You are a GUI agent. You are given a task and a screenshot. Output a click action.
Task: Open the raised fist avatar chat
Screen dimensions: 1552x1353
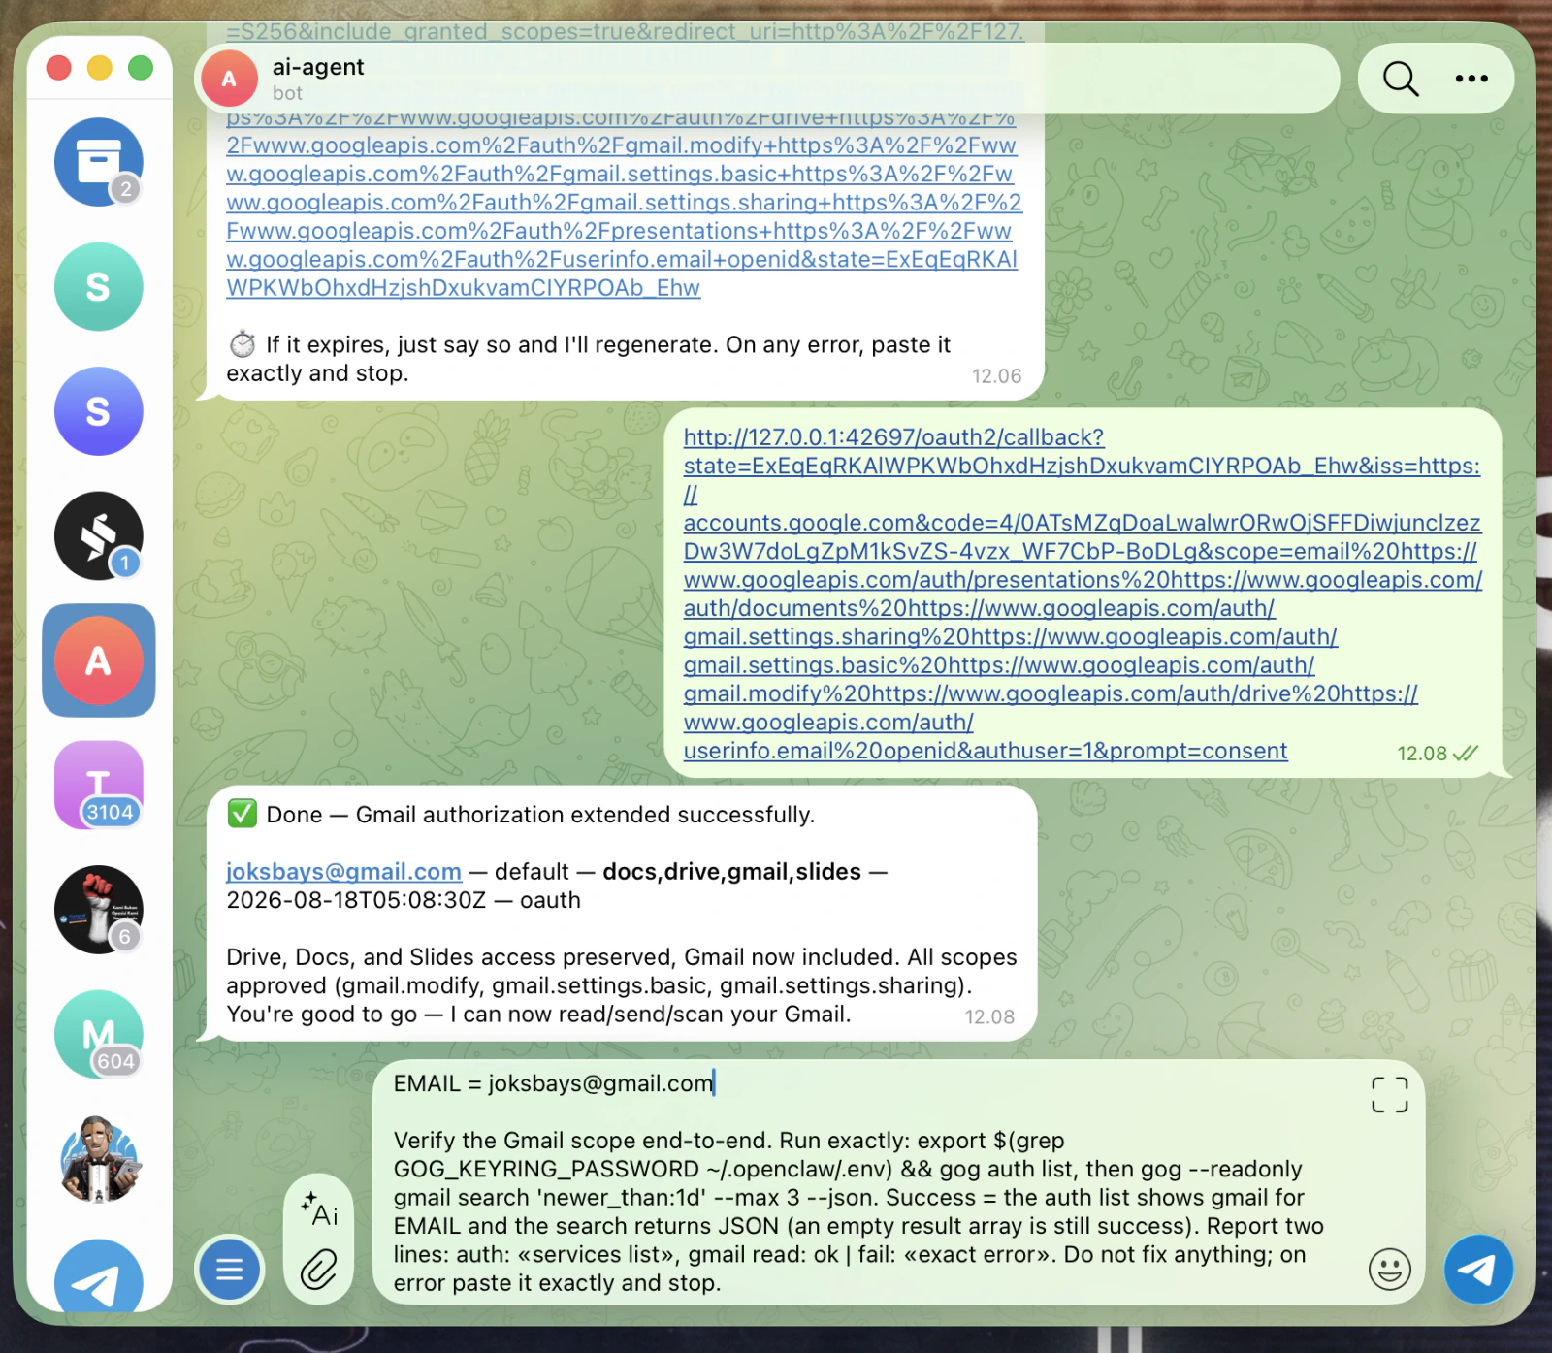[98, 910]
